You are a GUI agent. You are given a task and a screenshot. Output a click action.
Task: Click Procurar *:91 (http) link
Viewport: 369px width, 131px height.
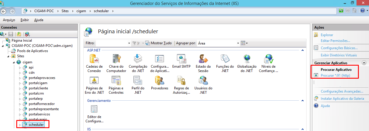coord(335,75)
